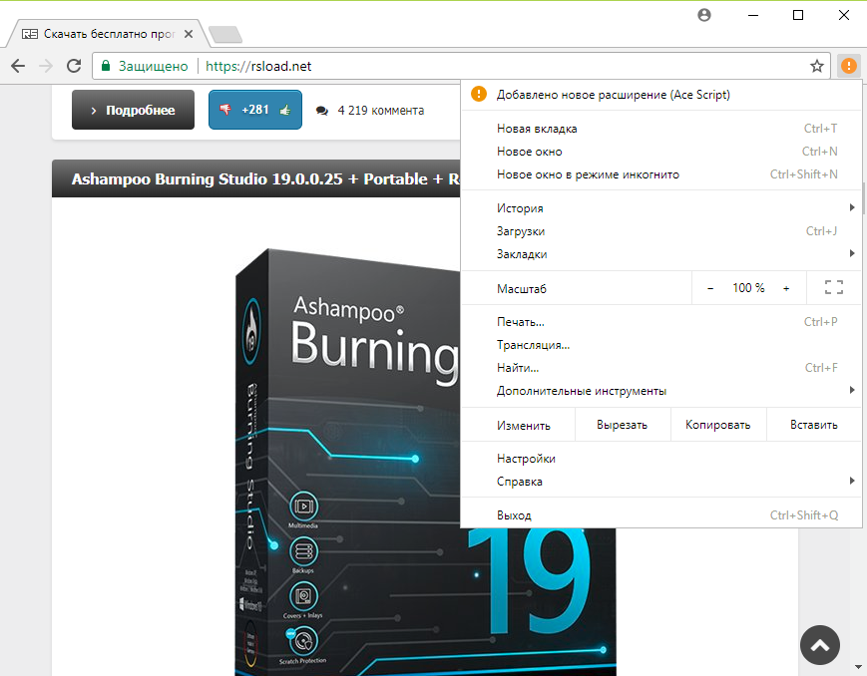Click the forward navigation arrow
Viewport: 867px width, 676px height.
(46, 67)
